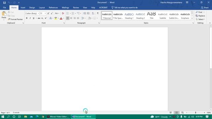Select the Format Painter tool
The image size is (212, 119).
point(15,19)
